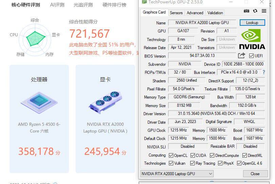Image resolution: width=275 pixels, height=184 pixels.
Task: Toggle the Ray Tracing checkbox
Action: [x=192, y=163]
